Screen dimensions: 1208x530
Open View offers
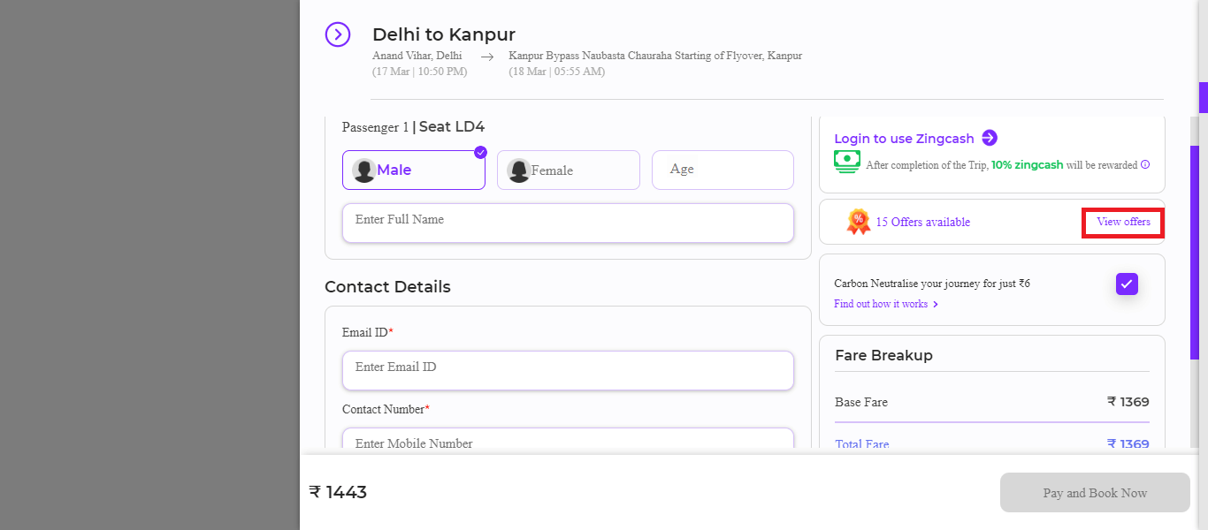(x=1122, y=222)
